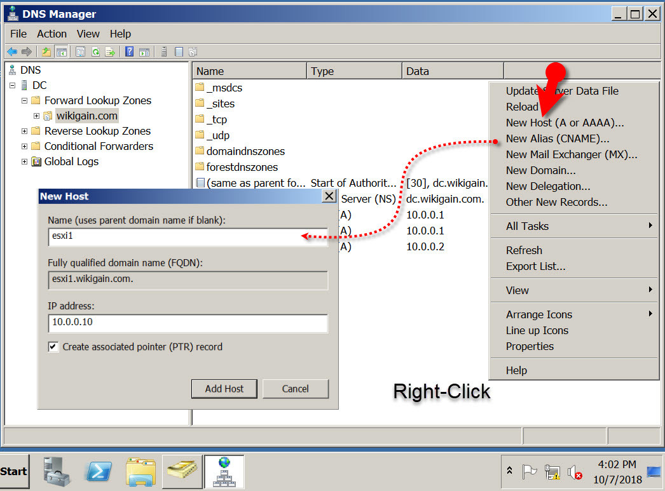Toggle Show/Hide Action Pane icon

pyautogui.click(x=144, y=51)
